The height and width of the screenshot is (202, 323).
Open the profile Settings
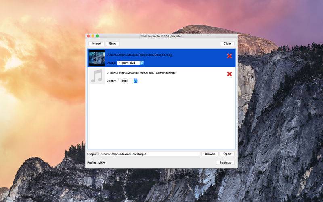click(225, 163)
